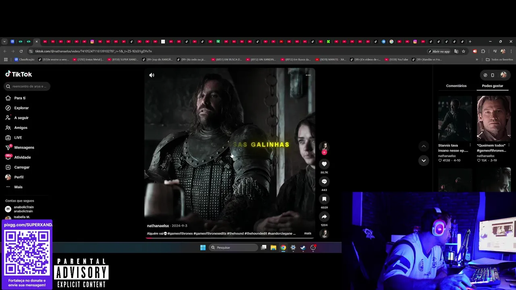Expand description with mais link
The width and height of the screenshot is (516, 290).
pyautogui.click(x=308, y=234)
